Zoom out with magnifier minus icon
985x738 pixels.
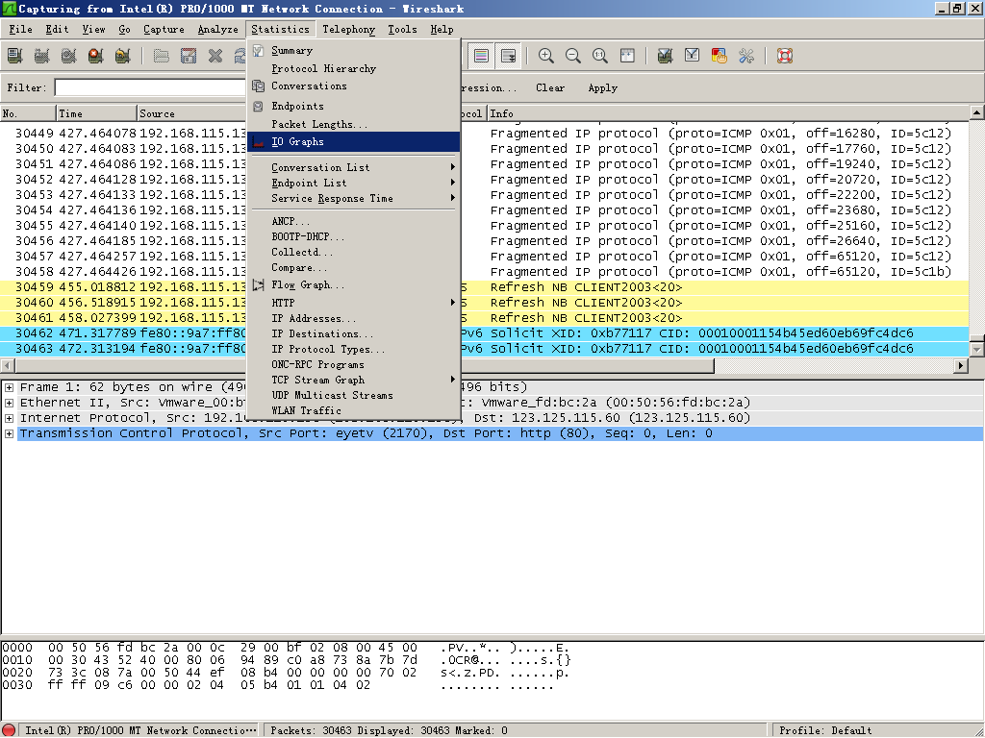573,56
